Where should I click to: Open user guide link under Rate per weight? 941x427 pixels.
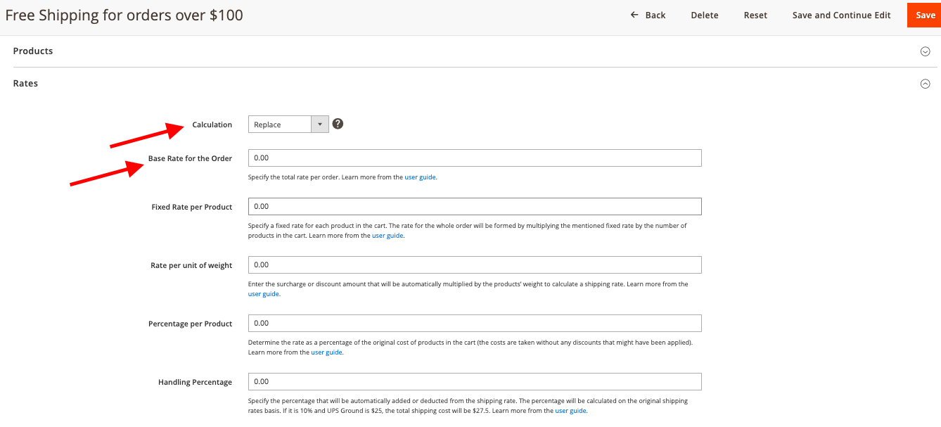[x=264, y=294]
